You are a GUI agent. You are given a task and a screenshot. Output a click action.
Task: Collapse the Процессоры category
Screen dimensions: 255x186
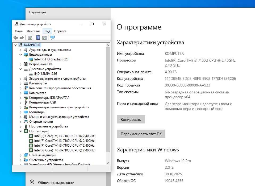[x=21, y=131]
